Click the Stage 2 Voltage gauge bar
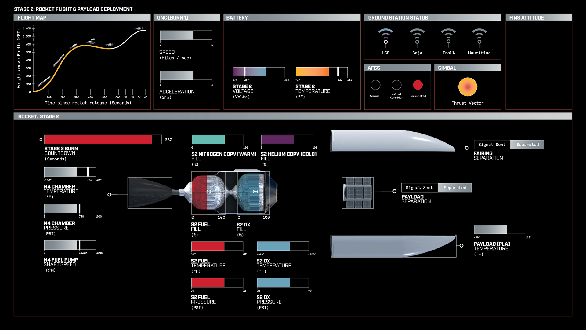 pyautogui.click(x=259, y=72)
